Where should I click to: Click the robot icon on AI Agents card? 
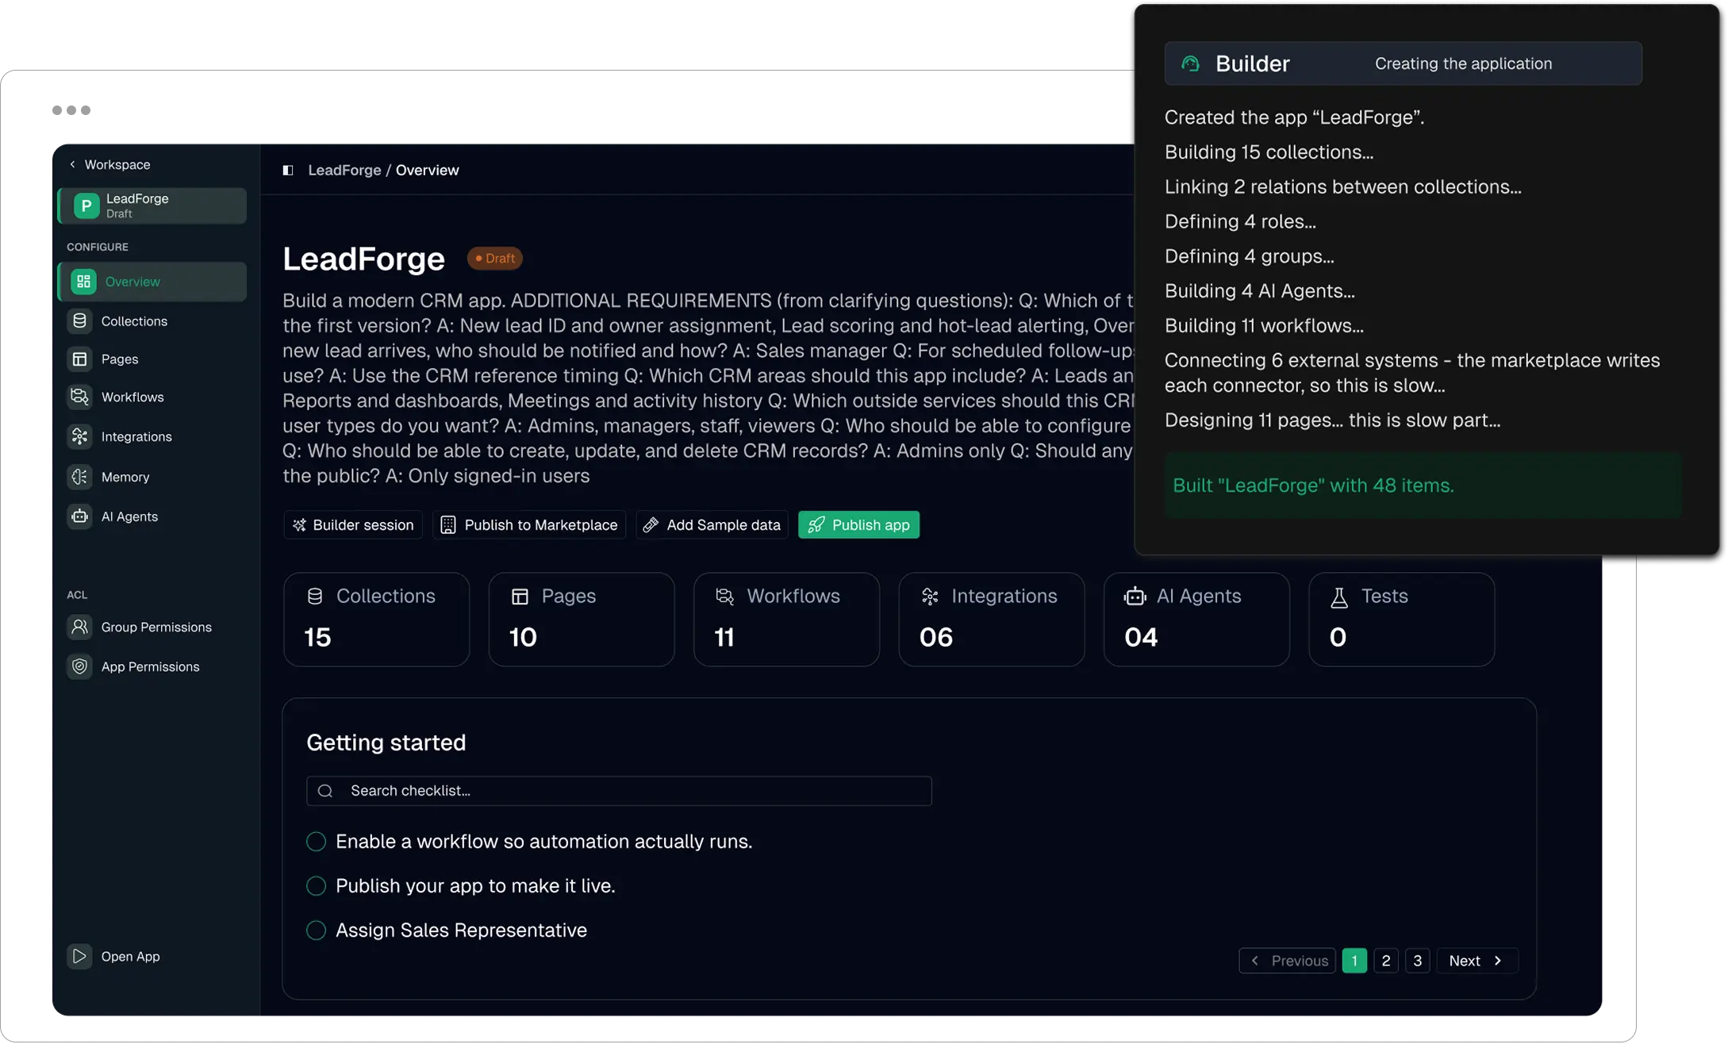1135,597
